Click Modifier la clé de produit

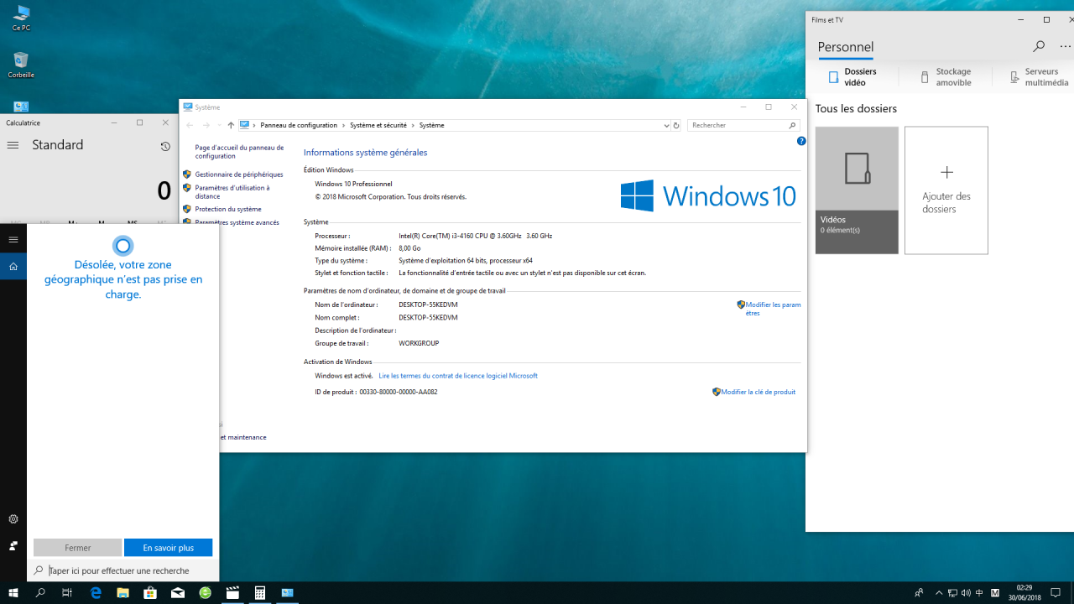(x=758, y=392)
